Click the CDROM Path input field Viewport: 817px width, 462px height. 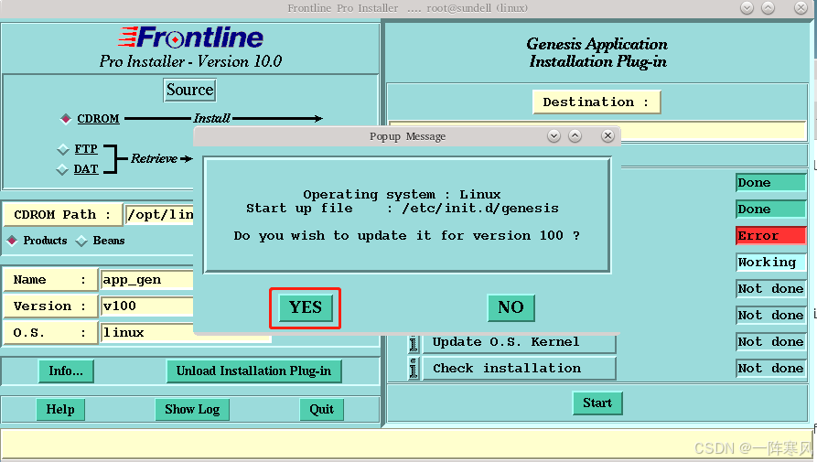(x=159, y=215)
